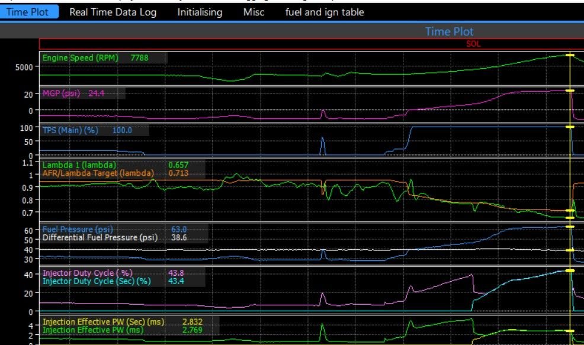Click the secondary duty cycle value 43.4

point(176,281)
